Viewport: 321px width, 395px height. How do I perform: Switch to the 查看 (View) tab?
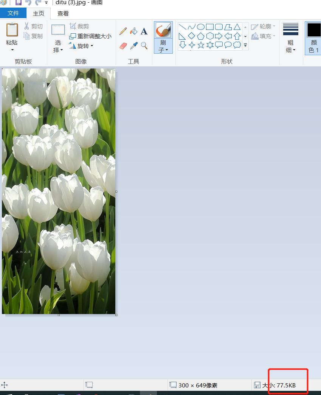click(x=63, y=13)
